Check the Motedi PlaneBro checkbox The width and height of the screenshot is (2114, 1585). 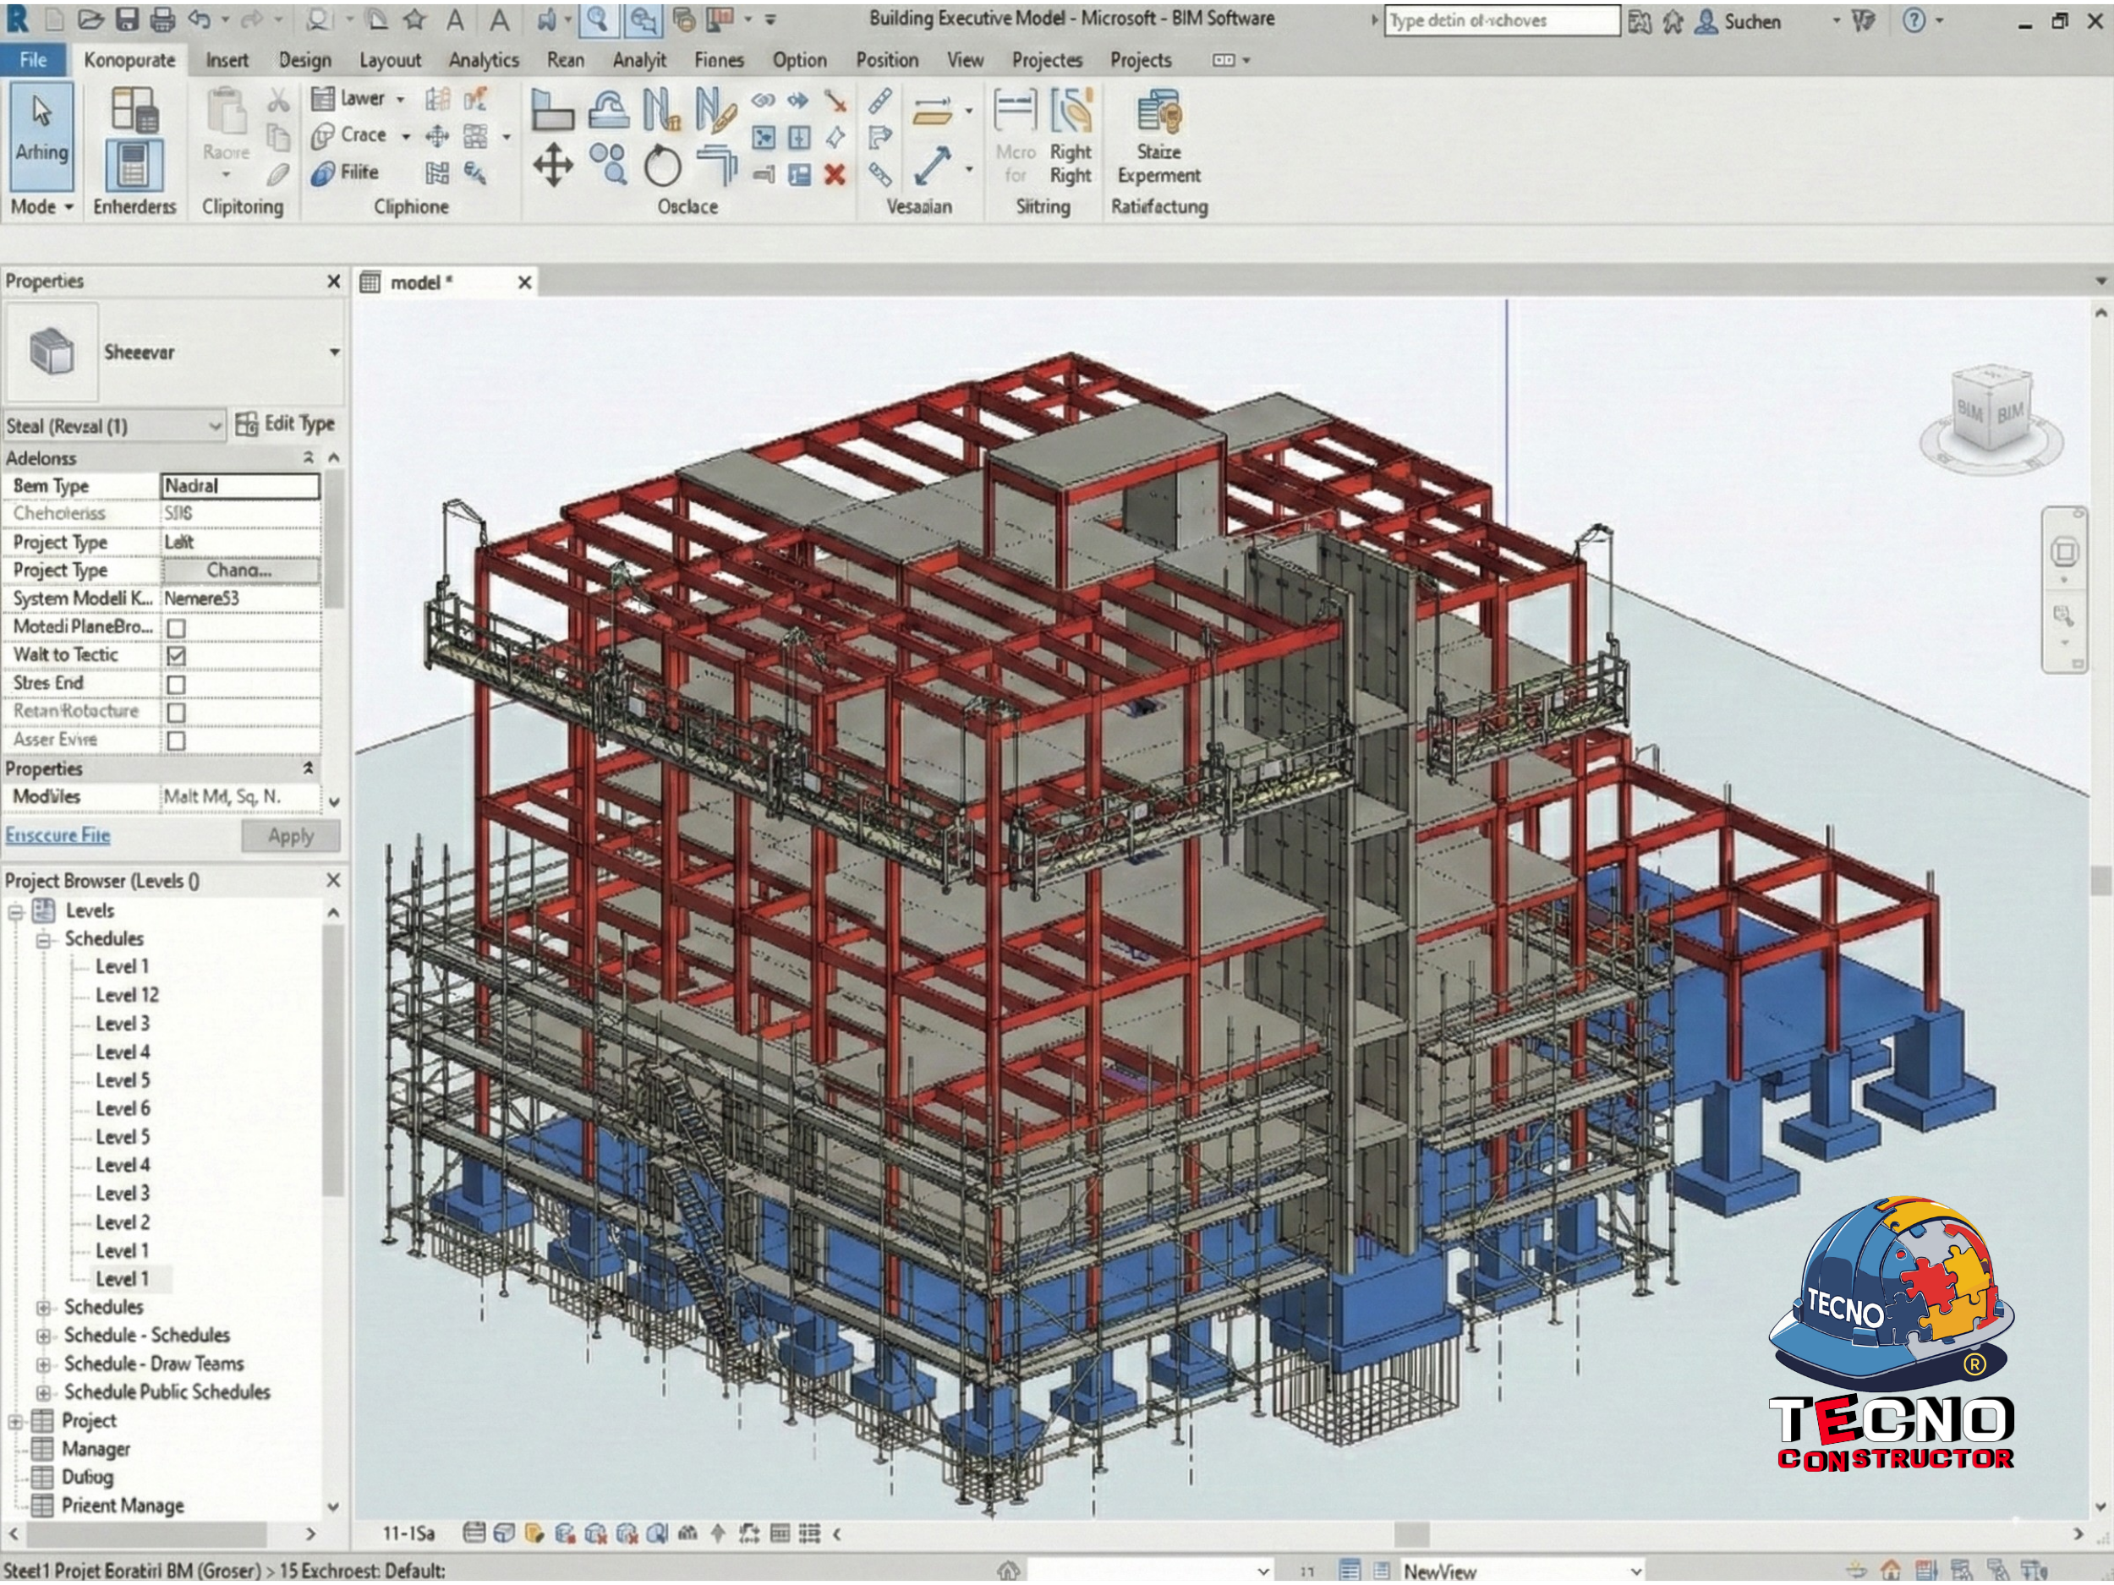click(x=176, y=629)
